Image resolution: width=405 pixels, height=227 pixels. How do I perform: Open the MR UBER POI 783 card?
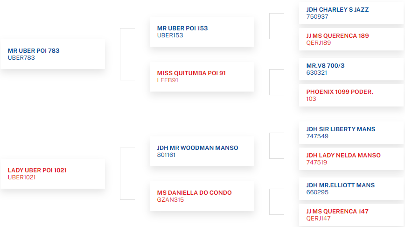tap(53, 54)
